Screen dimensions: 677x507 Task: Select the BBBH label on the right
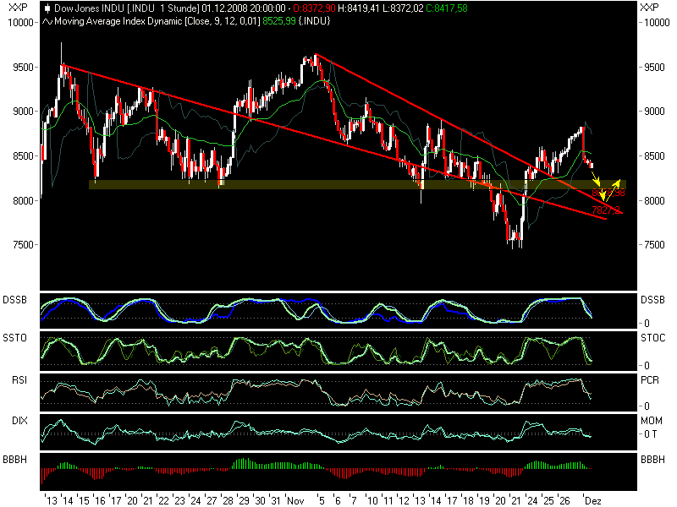(652, 460)
